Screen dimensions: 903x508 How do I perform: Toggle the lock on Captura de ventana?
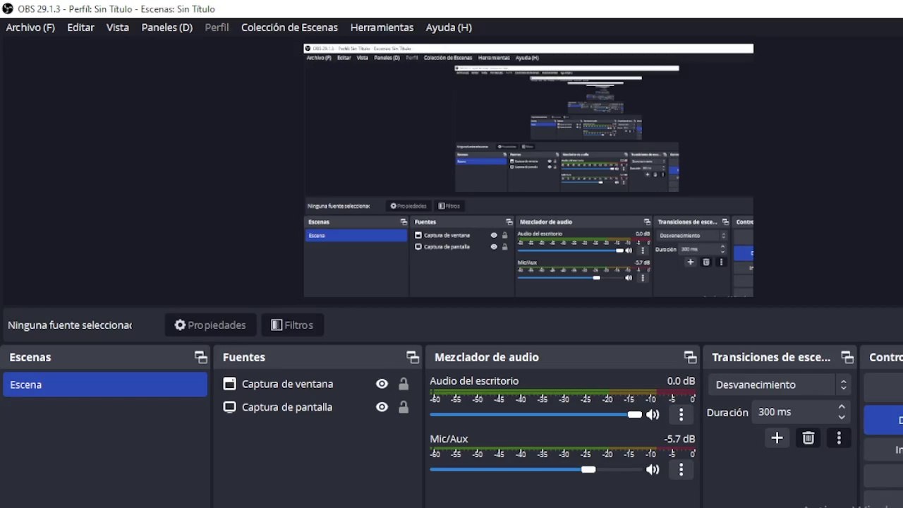(404, 384)
